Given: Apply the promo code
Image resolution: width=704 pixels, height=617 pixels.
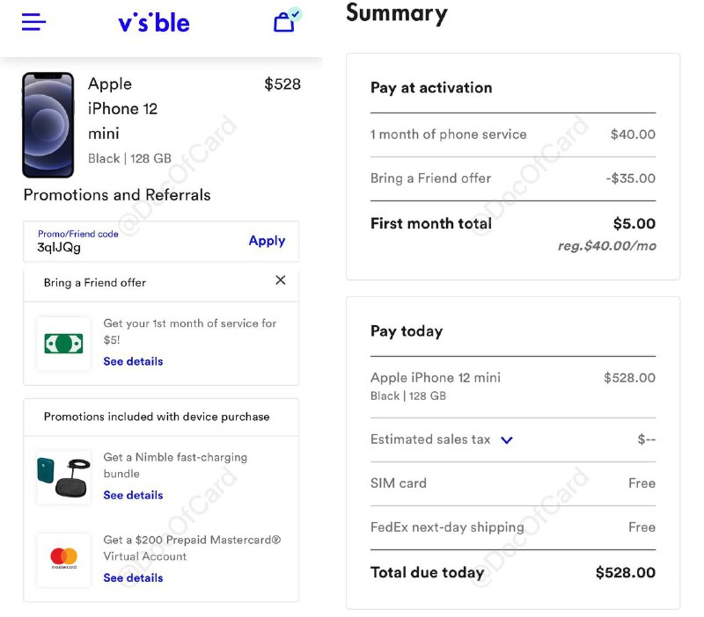Looking at the screenshot, I should 267,241.
